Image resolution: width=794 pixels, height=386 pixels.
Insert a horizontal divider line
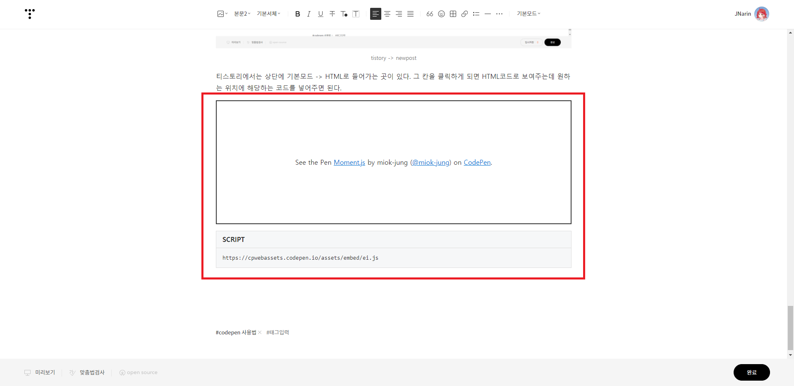pyautogui.click(x=488, y=14)
